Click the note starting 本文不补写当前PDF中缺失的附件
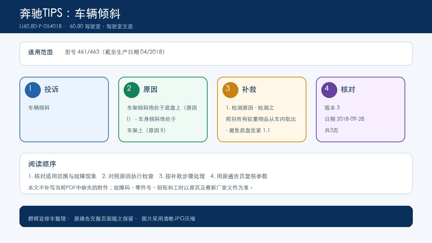This screenshot has height=243, width=432. [141, 188]
